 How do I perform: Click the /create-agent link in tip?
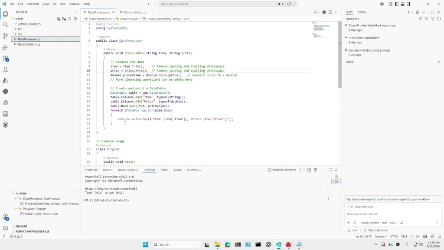pos(366,199)
